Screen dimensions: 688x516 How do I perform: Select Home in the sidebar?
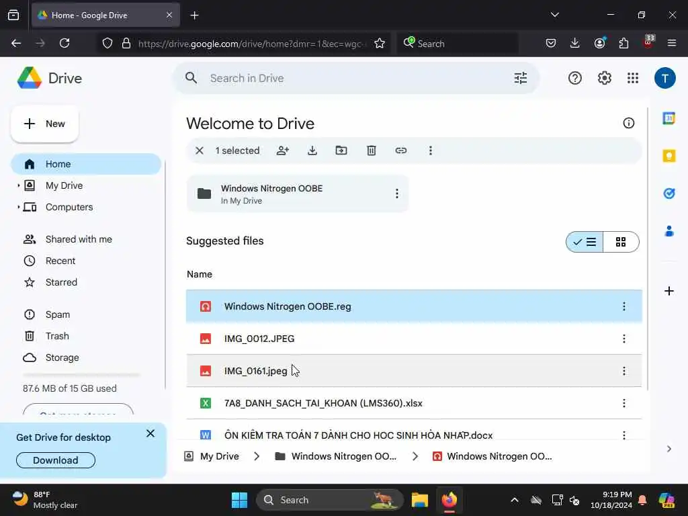coord(86,164)
